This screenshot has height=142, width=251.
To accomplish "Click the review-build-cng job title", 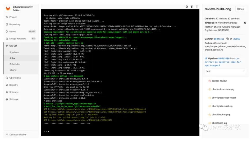I will click(x=218, y=9).
